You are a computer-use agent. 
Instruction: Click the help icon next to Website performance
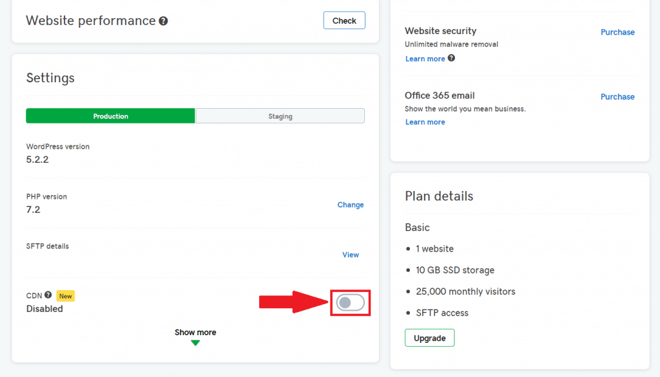(164, 21)
